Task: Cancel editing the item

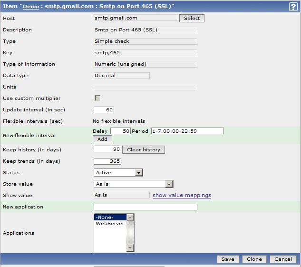Action: (x=283, y=259)
